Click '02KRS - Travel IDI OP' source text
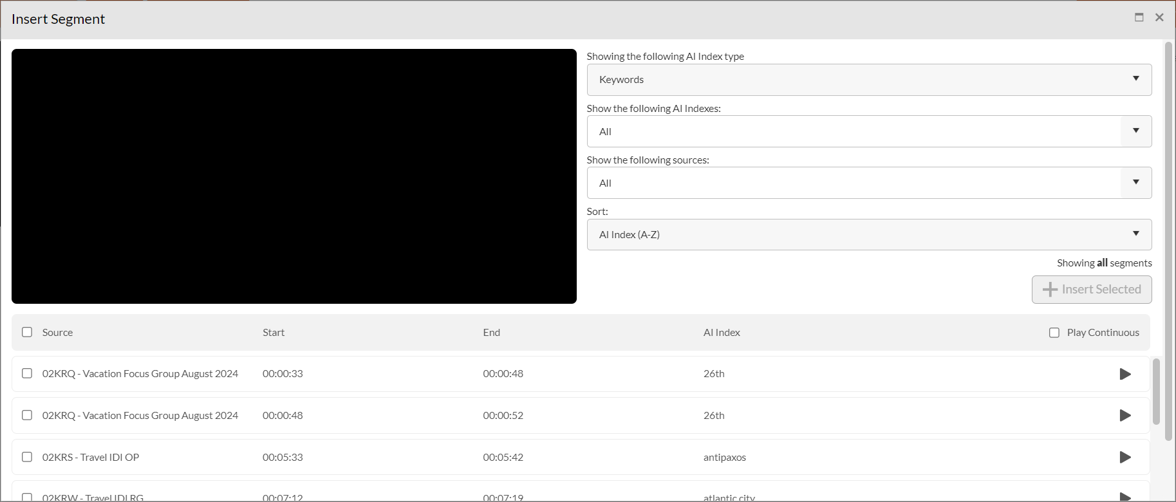Screen dimensions: 1176x502 pyautogui.click(x=91, y=458)
